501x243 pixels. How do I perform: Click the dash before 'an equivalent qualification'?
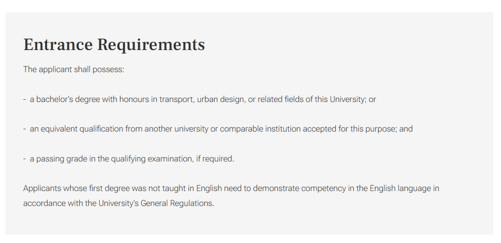24,129
